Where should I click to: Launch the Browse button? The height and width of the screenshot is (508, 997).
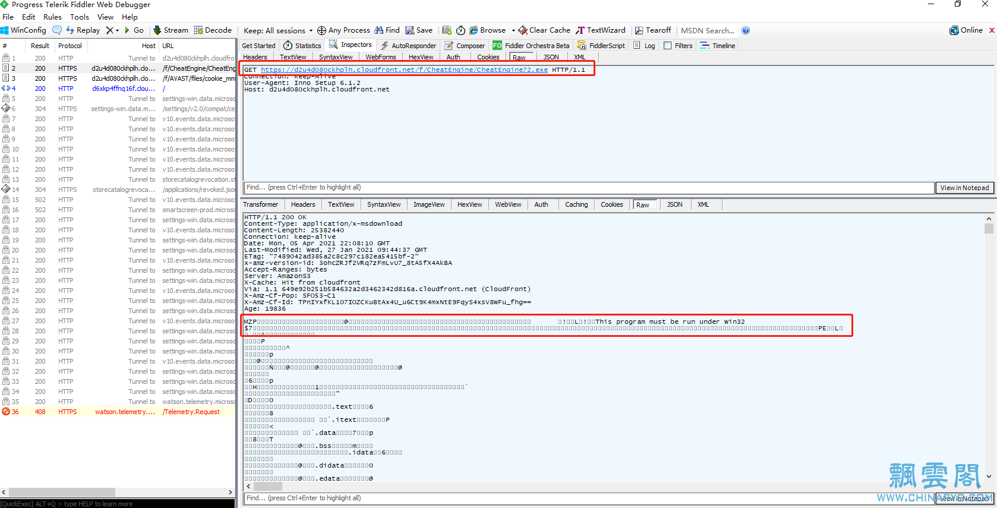487,30
